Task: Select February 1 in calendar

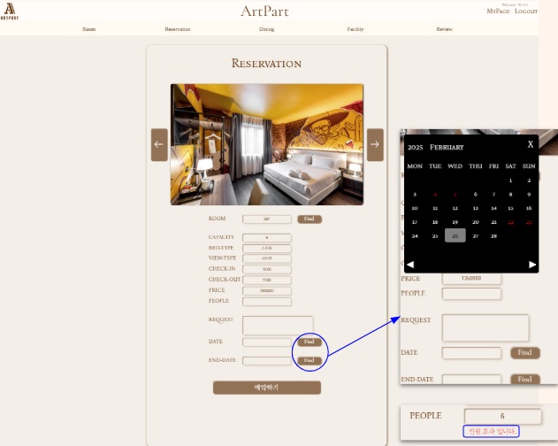Action: (x=510, y=181)
